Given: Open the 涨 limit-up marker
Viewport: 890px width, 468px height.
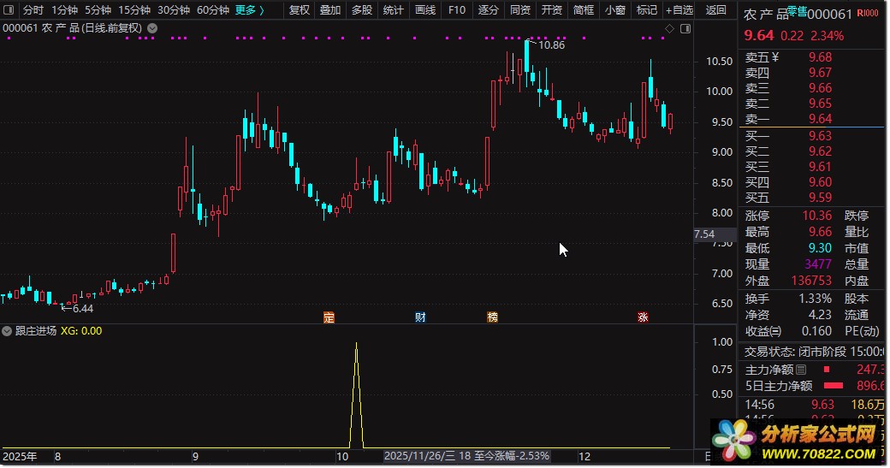Looking at the screenshot, I should [643, 317].
